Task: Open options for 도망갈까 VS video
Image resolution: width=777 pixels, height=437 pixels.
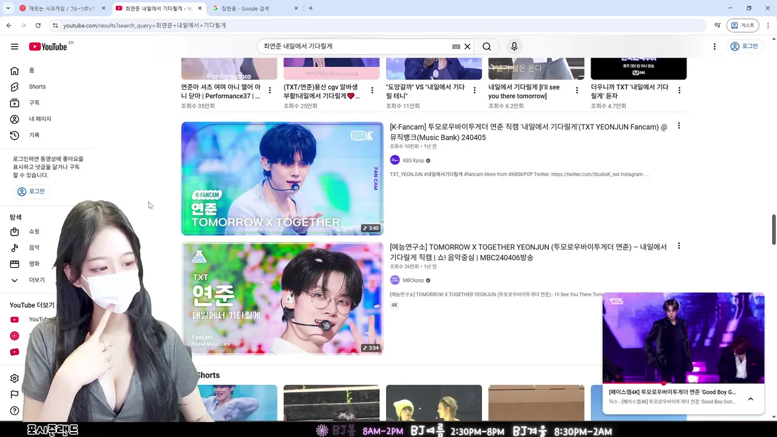Action: coord(474,90)
